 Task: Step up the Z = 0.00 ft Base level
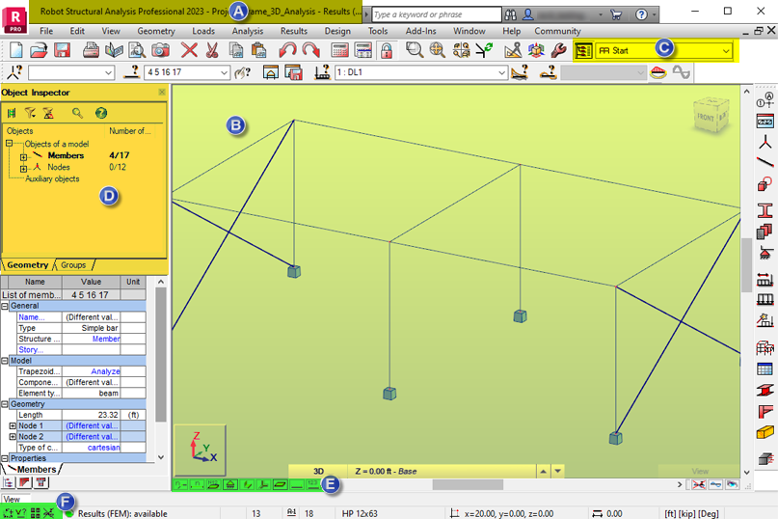(x=544, y=472)
